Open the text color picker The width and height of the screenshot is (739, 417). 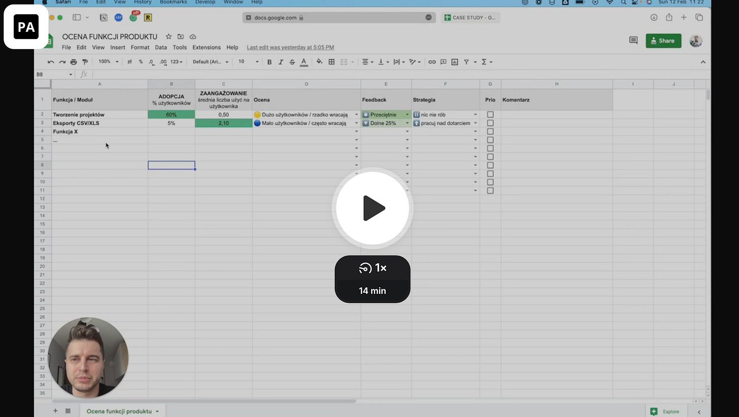(x=304, y=62)
